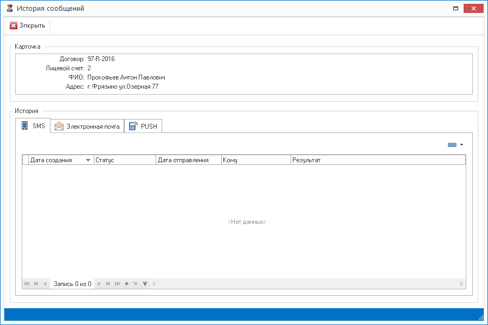The image size is (488, 325).
Task: Click the Кому column header
Action: coord(256,160)
